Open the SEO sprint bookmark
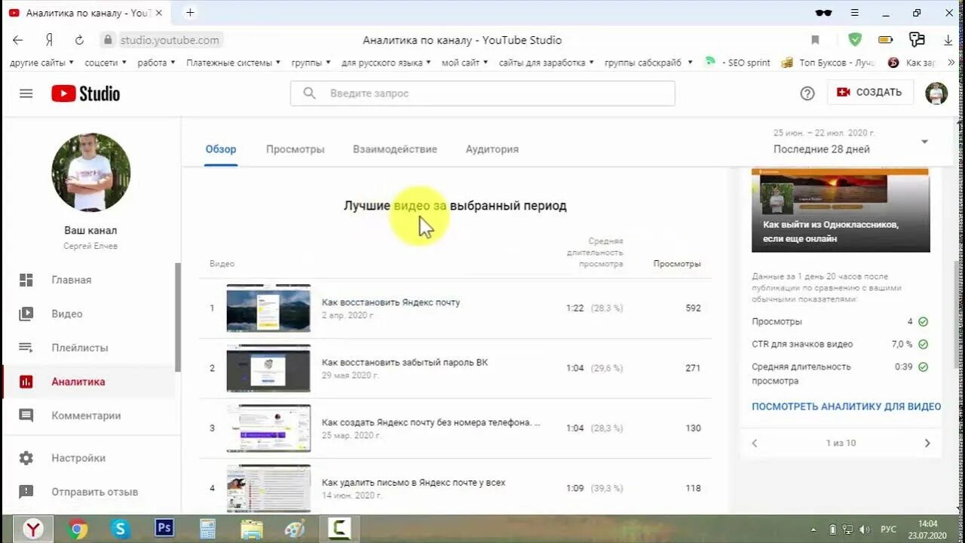This screenshot has width=965, height=543. 737,63
